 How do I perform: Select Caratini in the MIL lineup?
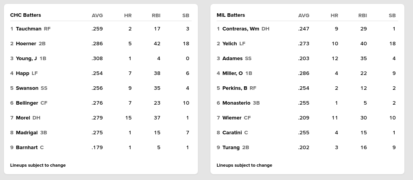(232, 133)
